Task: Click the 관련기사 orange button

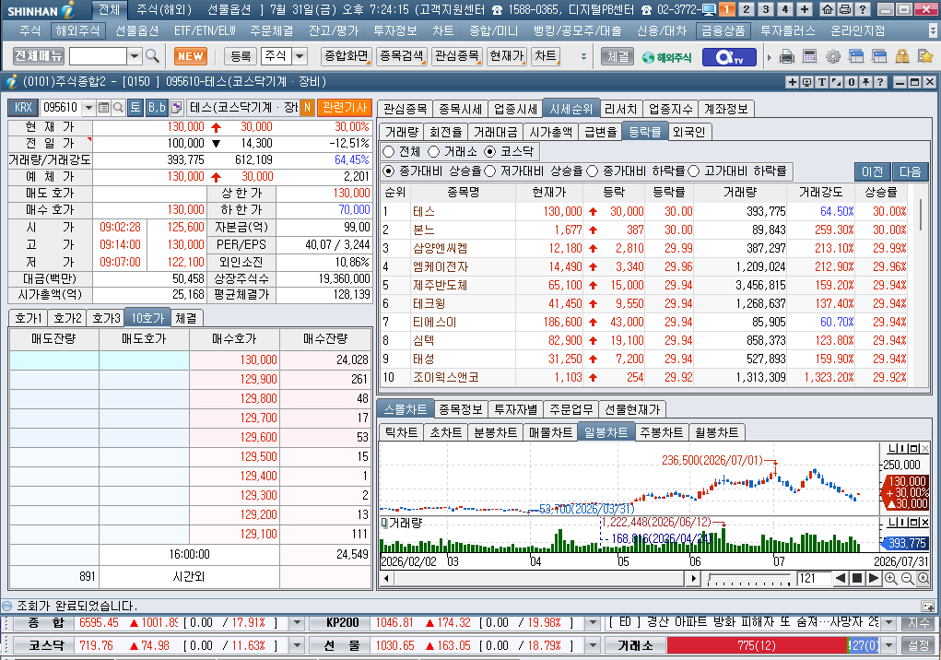Action: click(x=345, y=108)
